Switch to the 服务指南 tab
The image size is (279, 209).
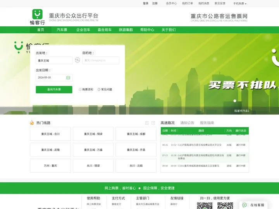(207, 123)
